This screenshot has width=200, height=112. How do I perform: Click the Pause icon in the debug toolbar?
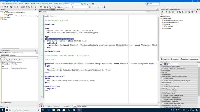45,7
